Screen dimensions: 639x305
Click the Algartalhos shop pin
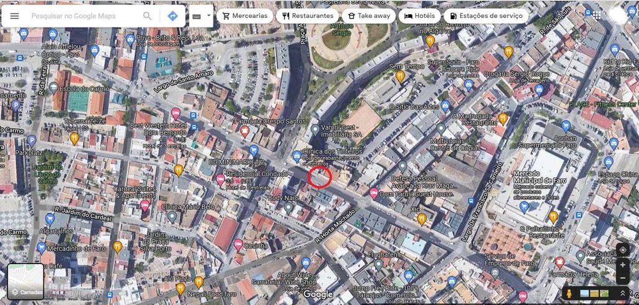[50, 219]
